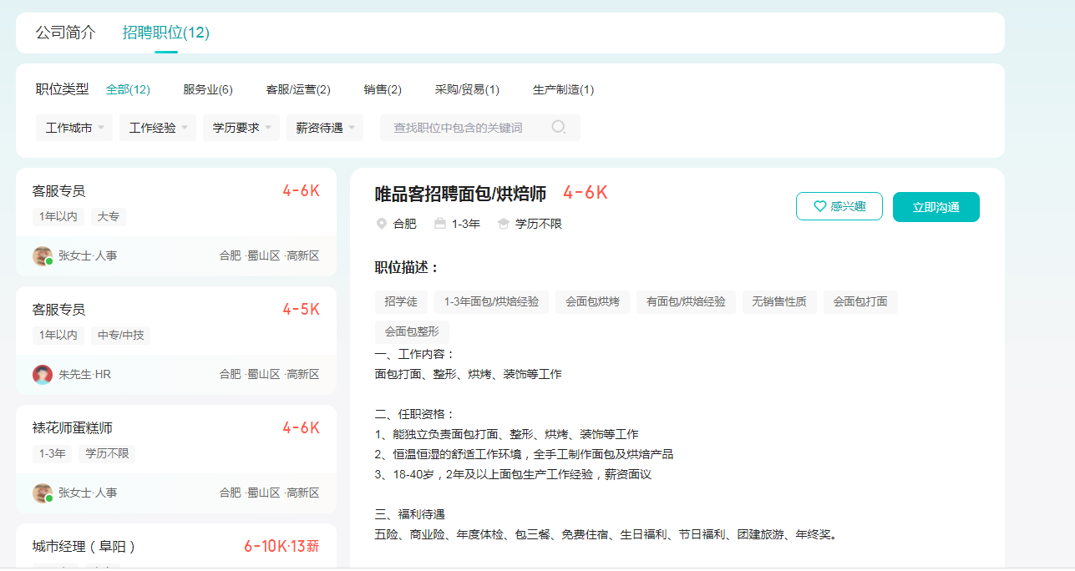Click the search magnifier icon
Screen dimensions: 1075x571
coord(559,128)
